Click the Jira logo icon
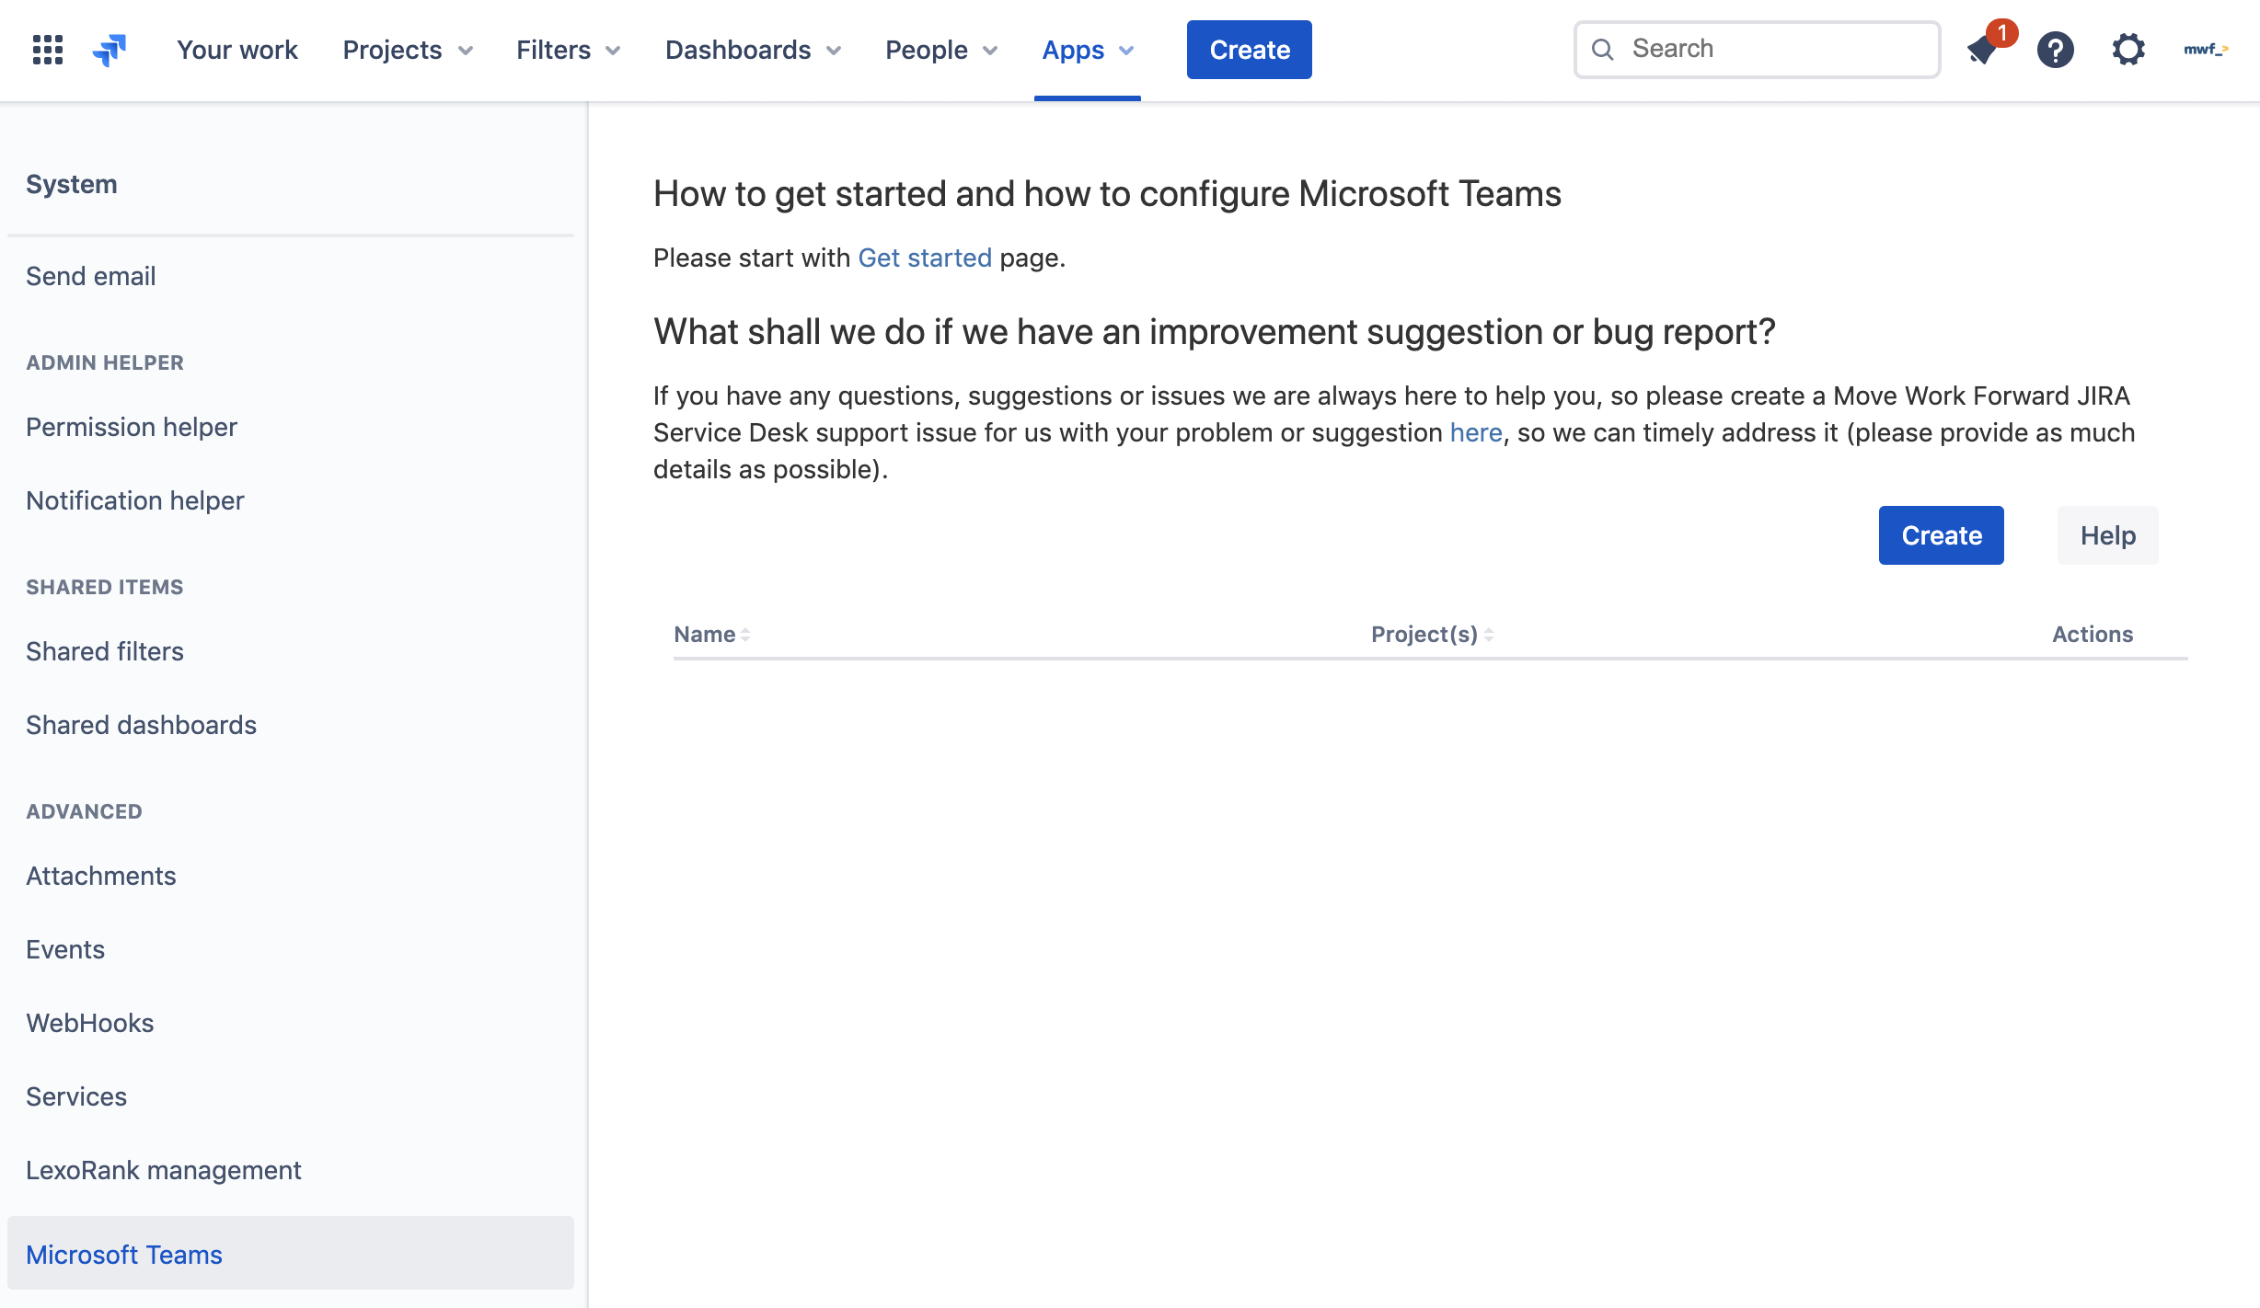The height and width of the screenshot is (1308, 2260). pyautogui.click(x=110, y=50)
